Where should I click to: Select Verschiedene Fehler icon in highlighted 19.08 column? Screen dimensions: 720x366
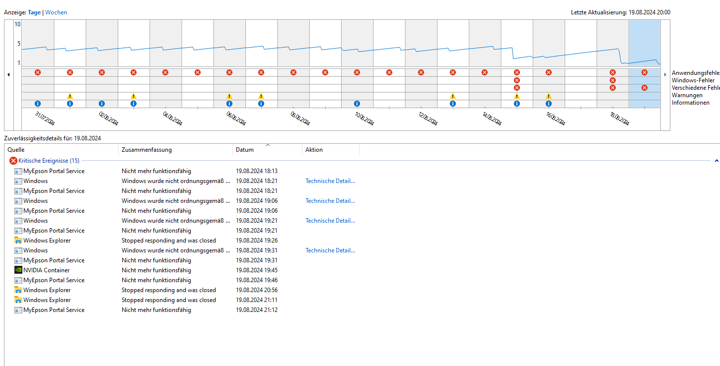pyautogui.click(x=645, y=88)
